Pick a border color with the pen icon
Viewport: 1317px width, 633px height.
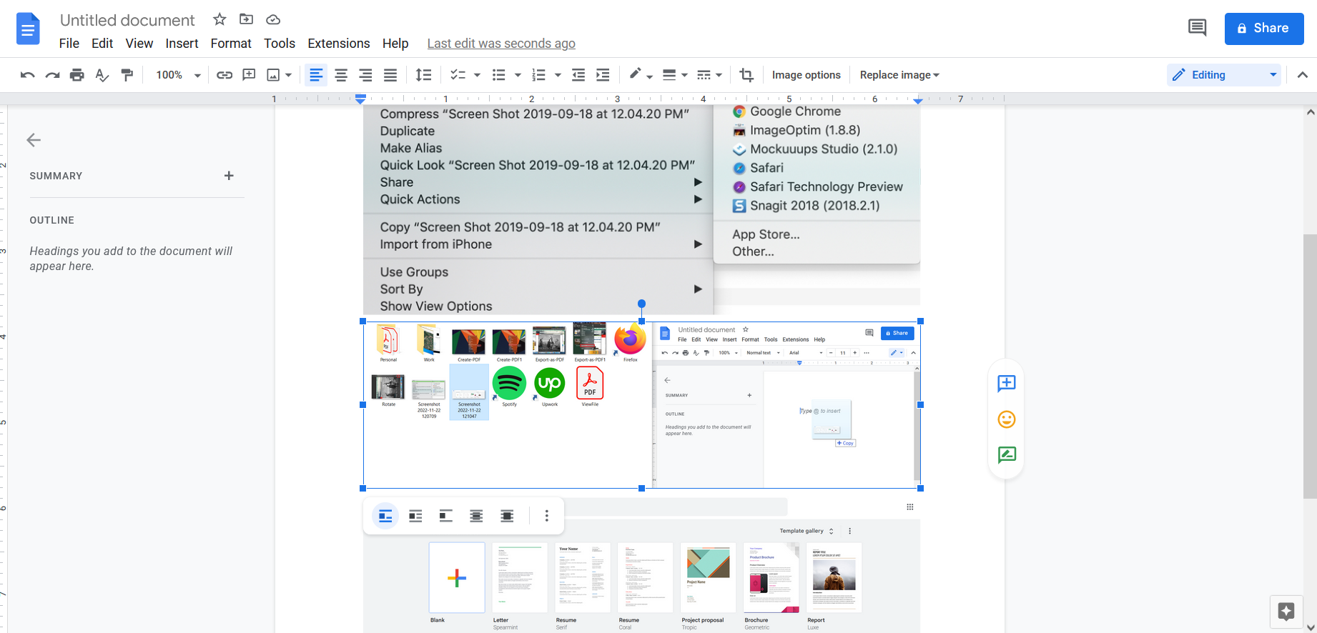[x=635, y=75]
